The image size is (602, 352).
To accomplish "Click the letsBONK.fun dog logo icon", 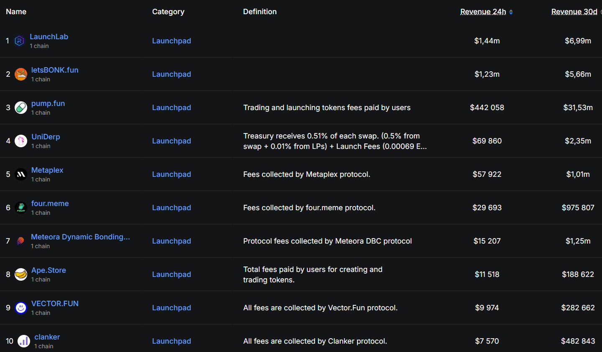I will point(21,74).
